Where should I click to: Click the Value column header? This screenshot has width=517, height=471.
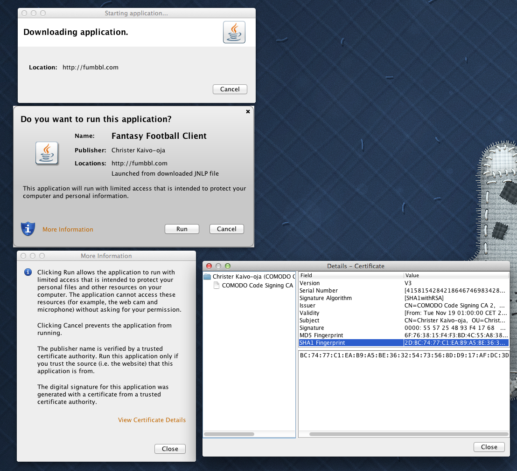[x=456, y=275]
